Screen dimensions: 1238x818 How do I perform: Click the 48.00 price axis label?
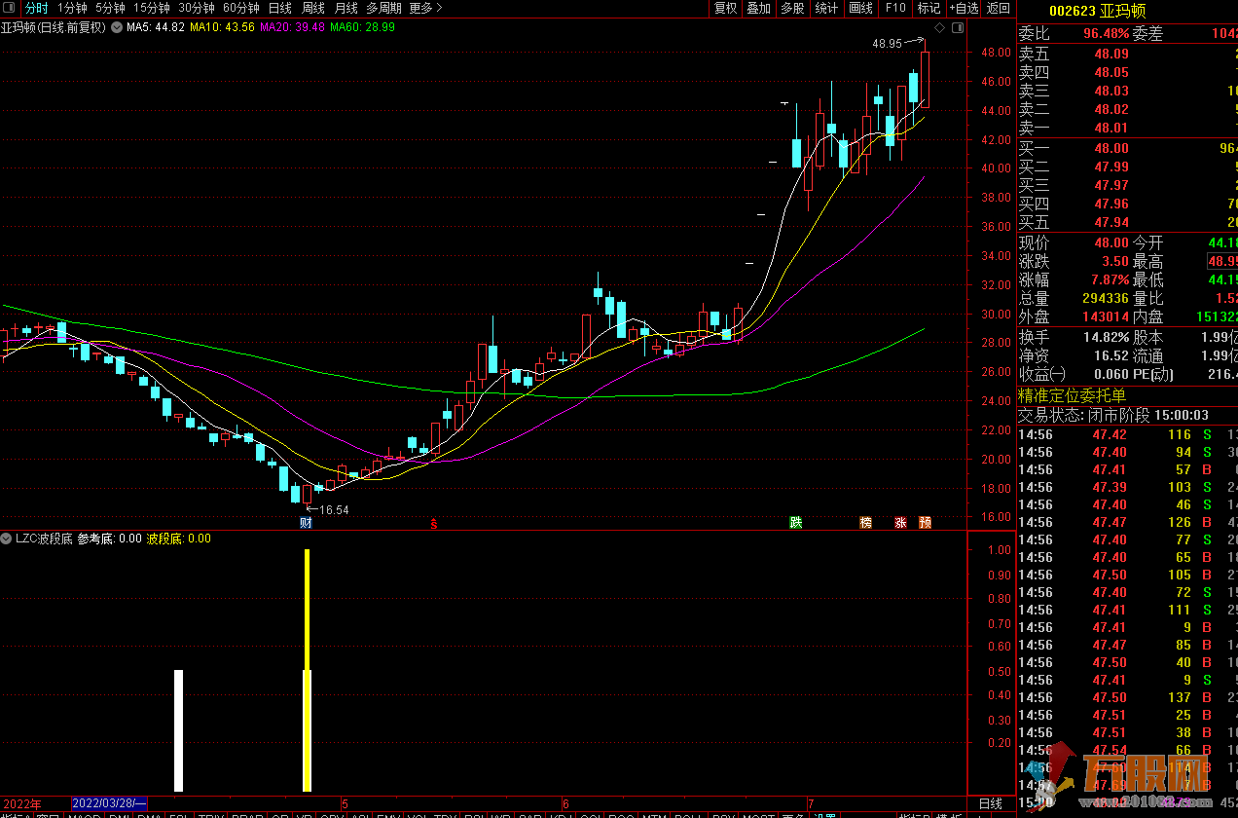[x=996, y=53]
